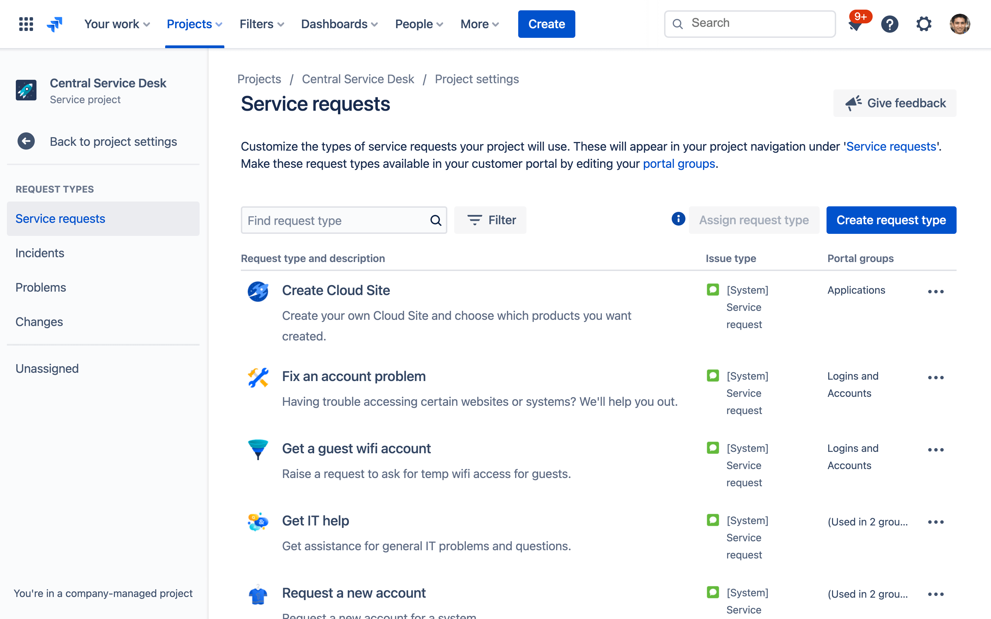The image size is (991, 619).
Task: Click the three-dots menu for Fix an account problem
Action: (x=935, y=377)
